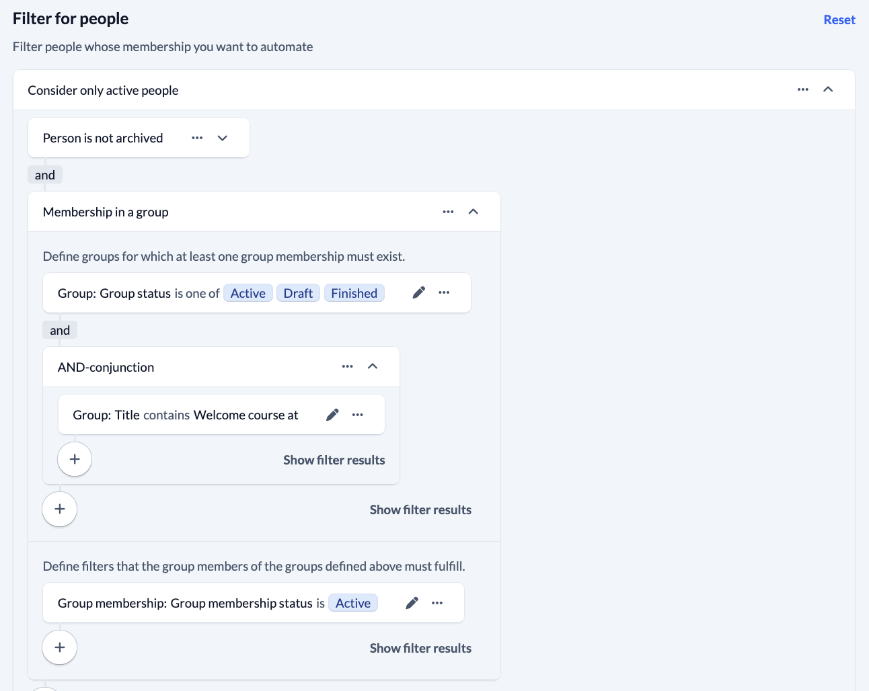Image resolution: width=869 pixels, height=691 pixels.
Task: Open more options for Person is not archived
Action: (197, 138)
